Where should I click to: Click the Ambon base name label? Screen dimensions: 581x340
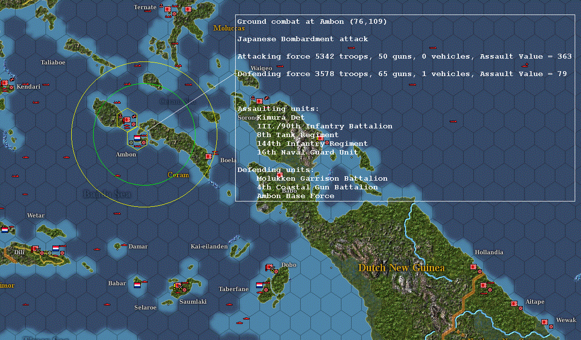click(126, 155)
